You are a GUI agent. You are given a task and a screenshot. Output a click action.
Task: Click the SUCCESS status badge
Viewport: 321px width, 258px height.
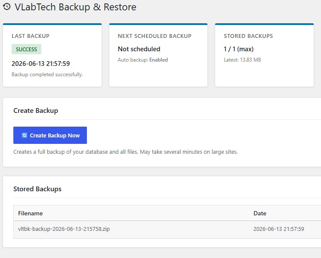[x=26, y=49]
